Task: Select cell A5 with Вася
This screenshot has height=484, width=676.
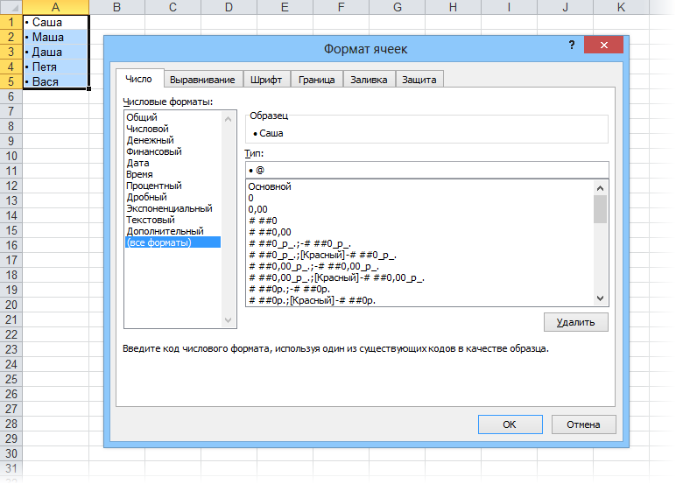Action: tap(56, 81)
